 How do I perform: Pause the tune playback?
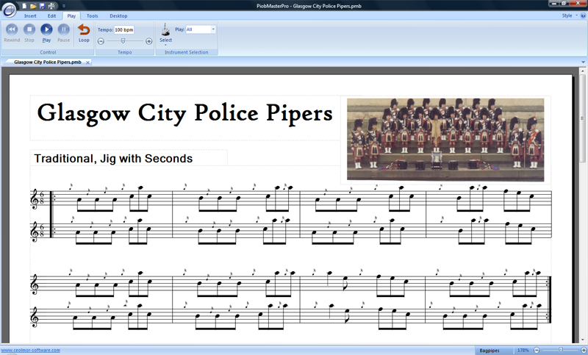[64, 30]
